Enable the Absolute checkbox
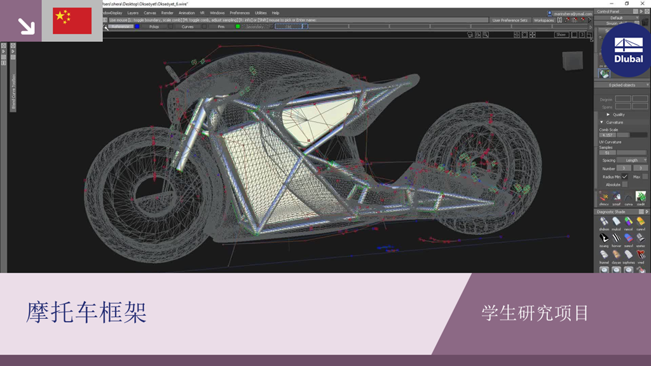 [624, 185]
